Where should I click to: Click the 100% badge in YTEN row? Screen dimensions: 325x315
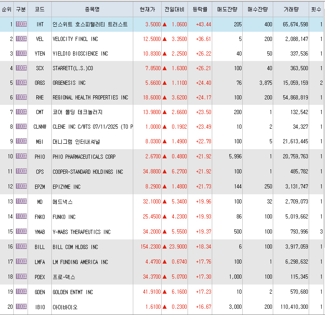click(21, 53)
